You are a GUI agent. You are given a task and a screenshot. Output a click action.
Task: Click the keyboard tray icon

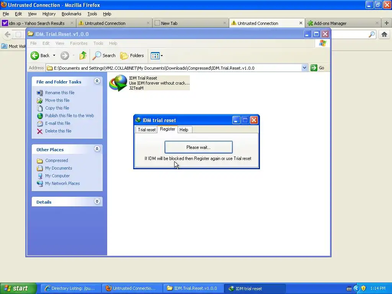pyautogui.click(x=349, y=289)
